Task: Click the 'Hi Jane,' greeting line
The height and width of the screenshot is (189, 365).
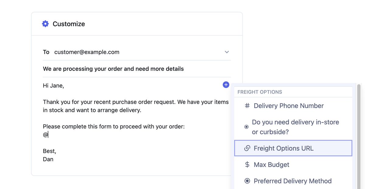Action: (54, 86)
